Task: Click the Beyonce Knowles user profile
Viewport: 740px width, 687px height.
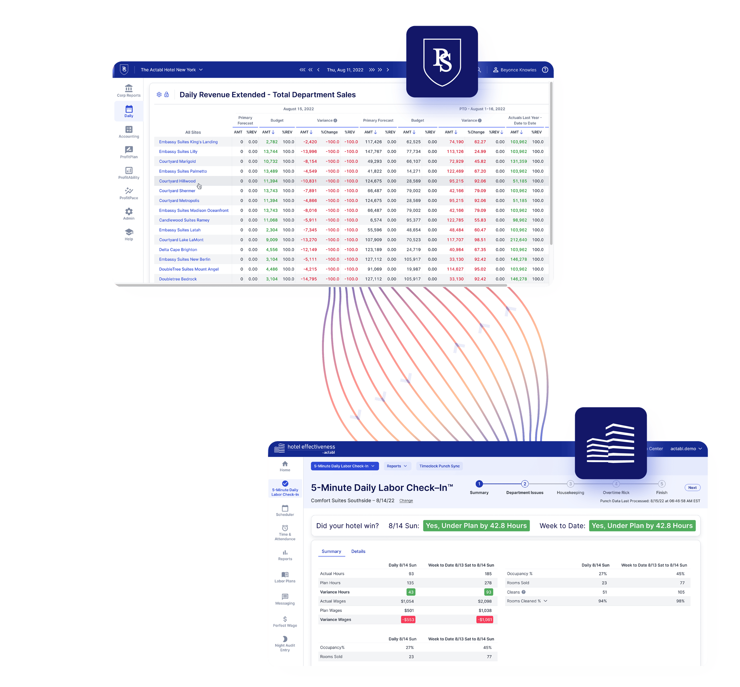Action: (515, 70)
